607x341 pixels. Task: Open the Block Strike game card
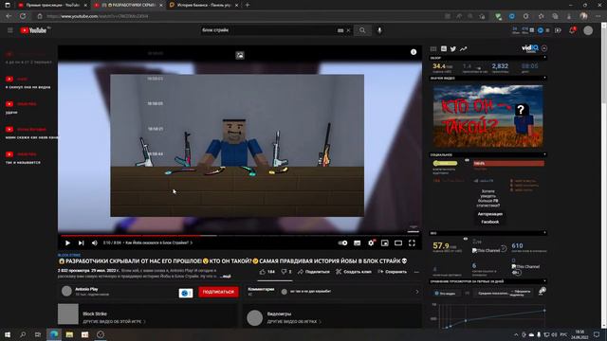point(148,314)
